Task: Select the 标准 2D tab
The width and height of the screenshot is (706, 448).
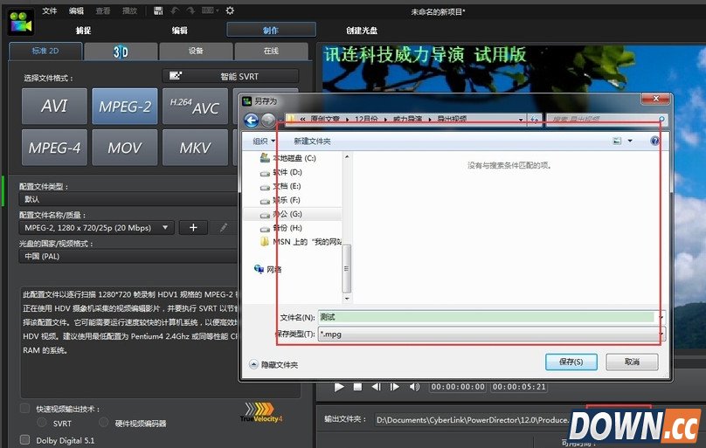Action: pos(45,51)
